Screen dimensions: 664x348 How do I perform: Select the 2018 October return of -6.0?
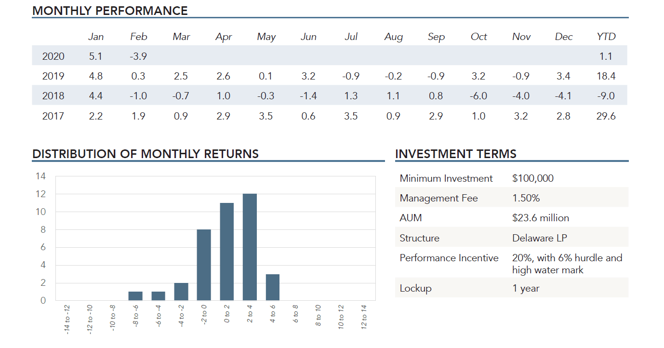tap(478, 96)
